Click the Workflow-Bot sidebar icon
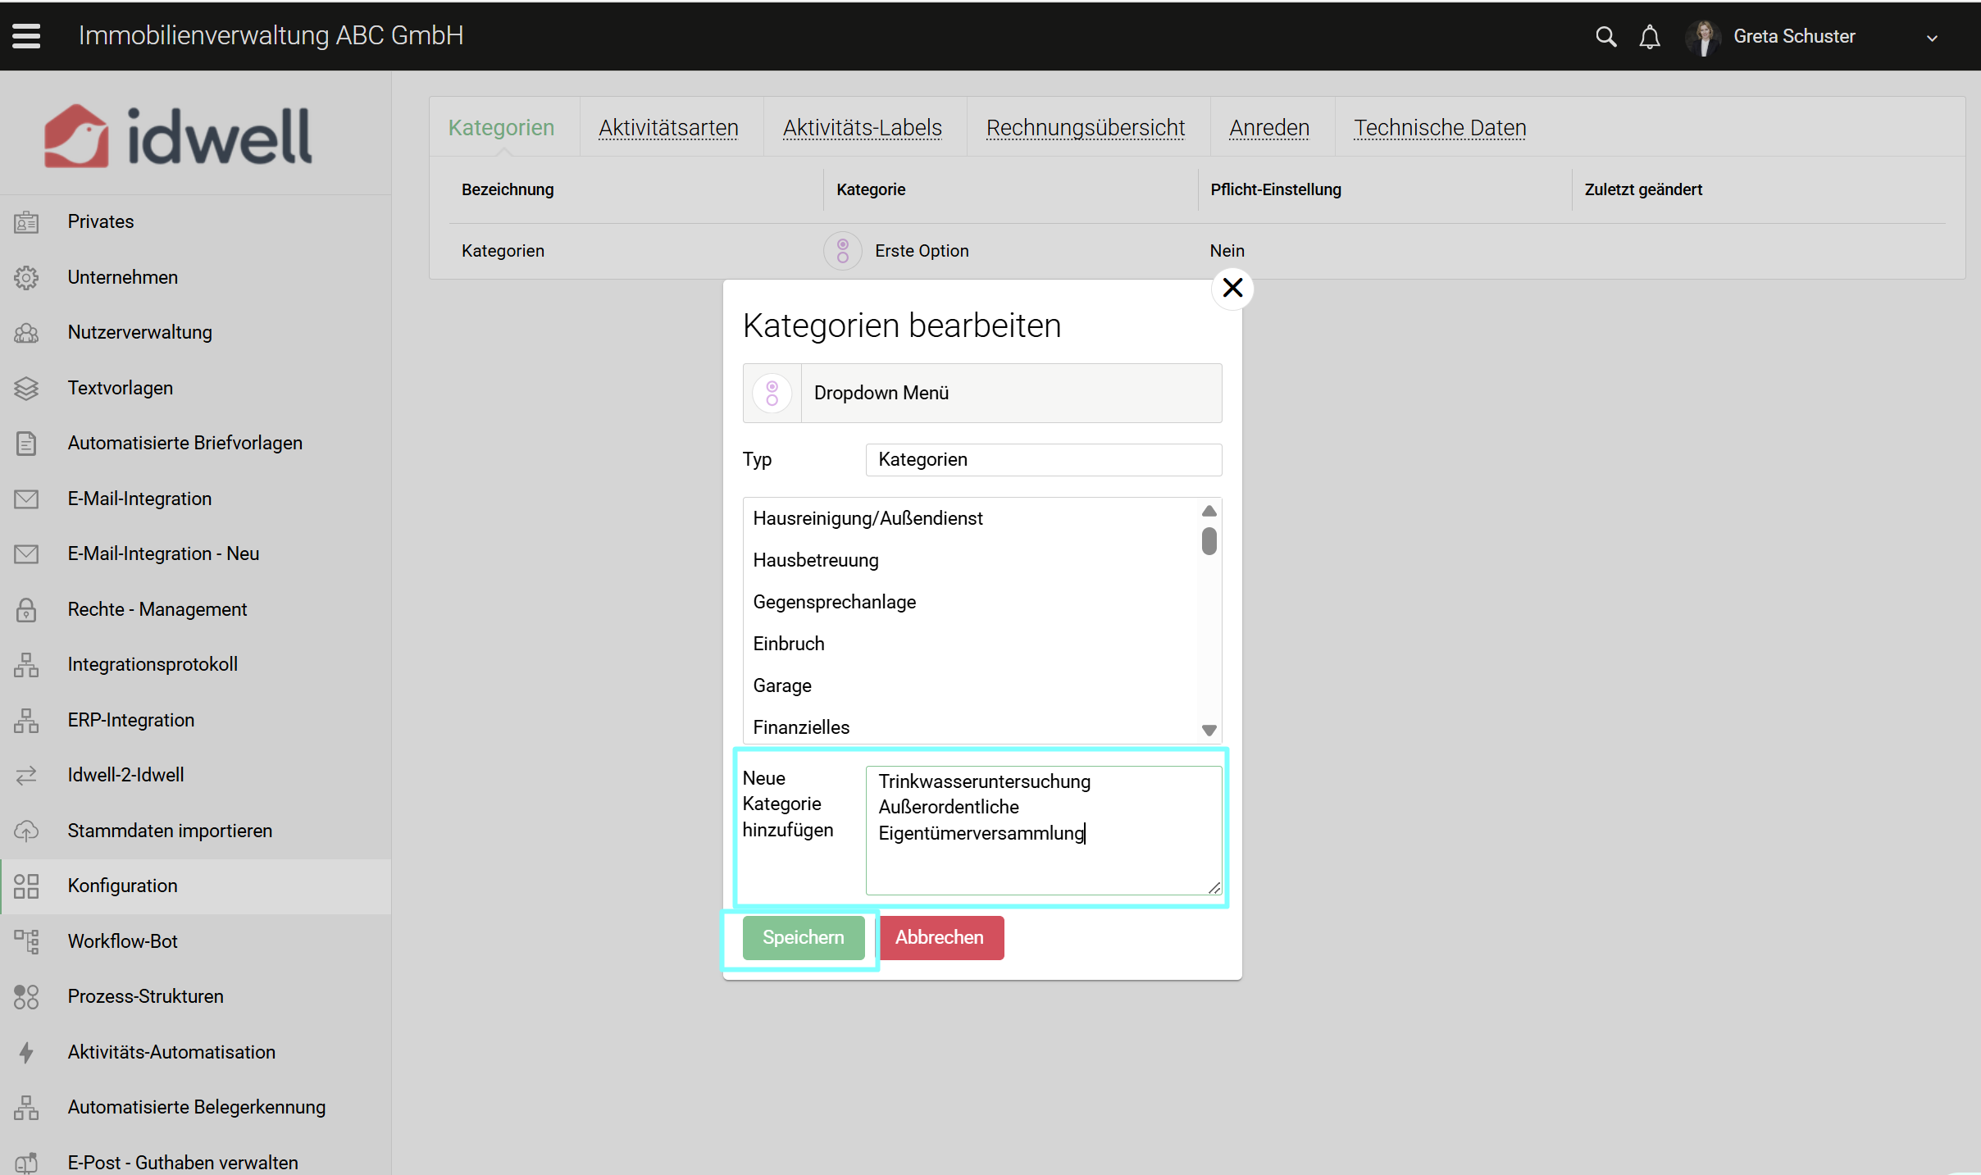 [26, 941]
